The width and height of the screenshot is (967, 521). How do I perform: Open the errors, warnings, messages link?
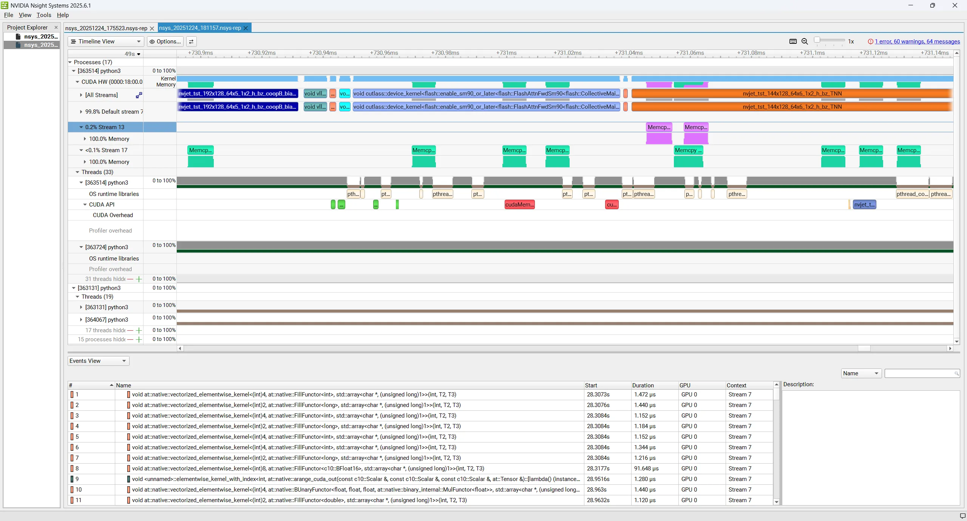[917, 42]
